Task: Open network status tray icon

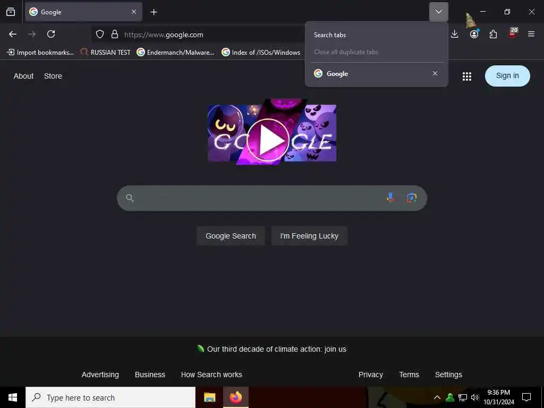Action: 463,397
